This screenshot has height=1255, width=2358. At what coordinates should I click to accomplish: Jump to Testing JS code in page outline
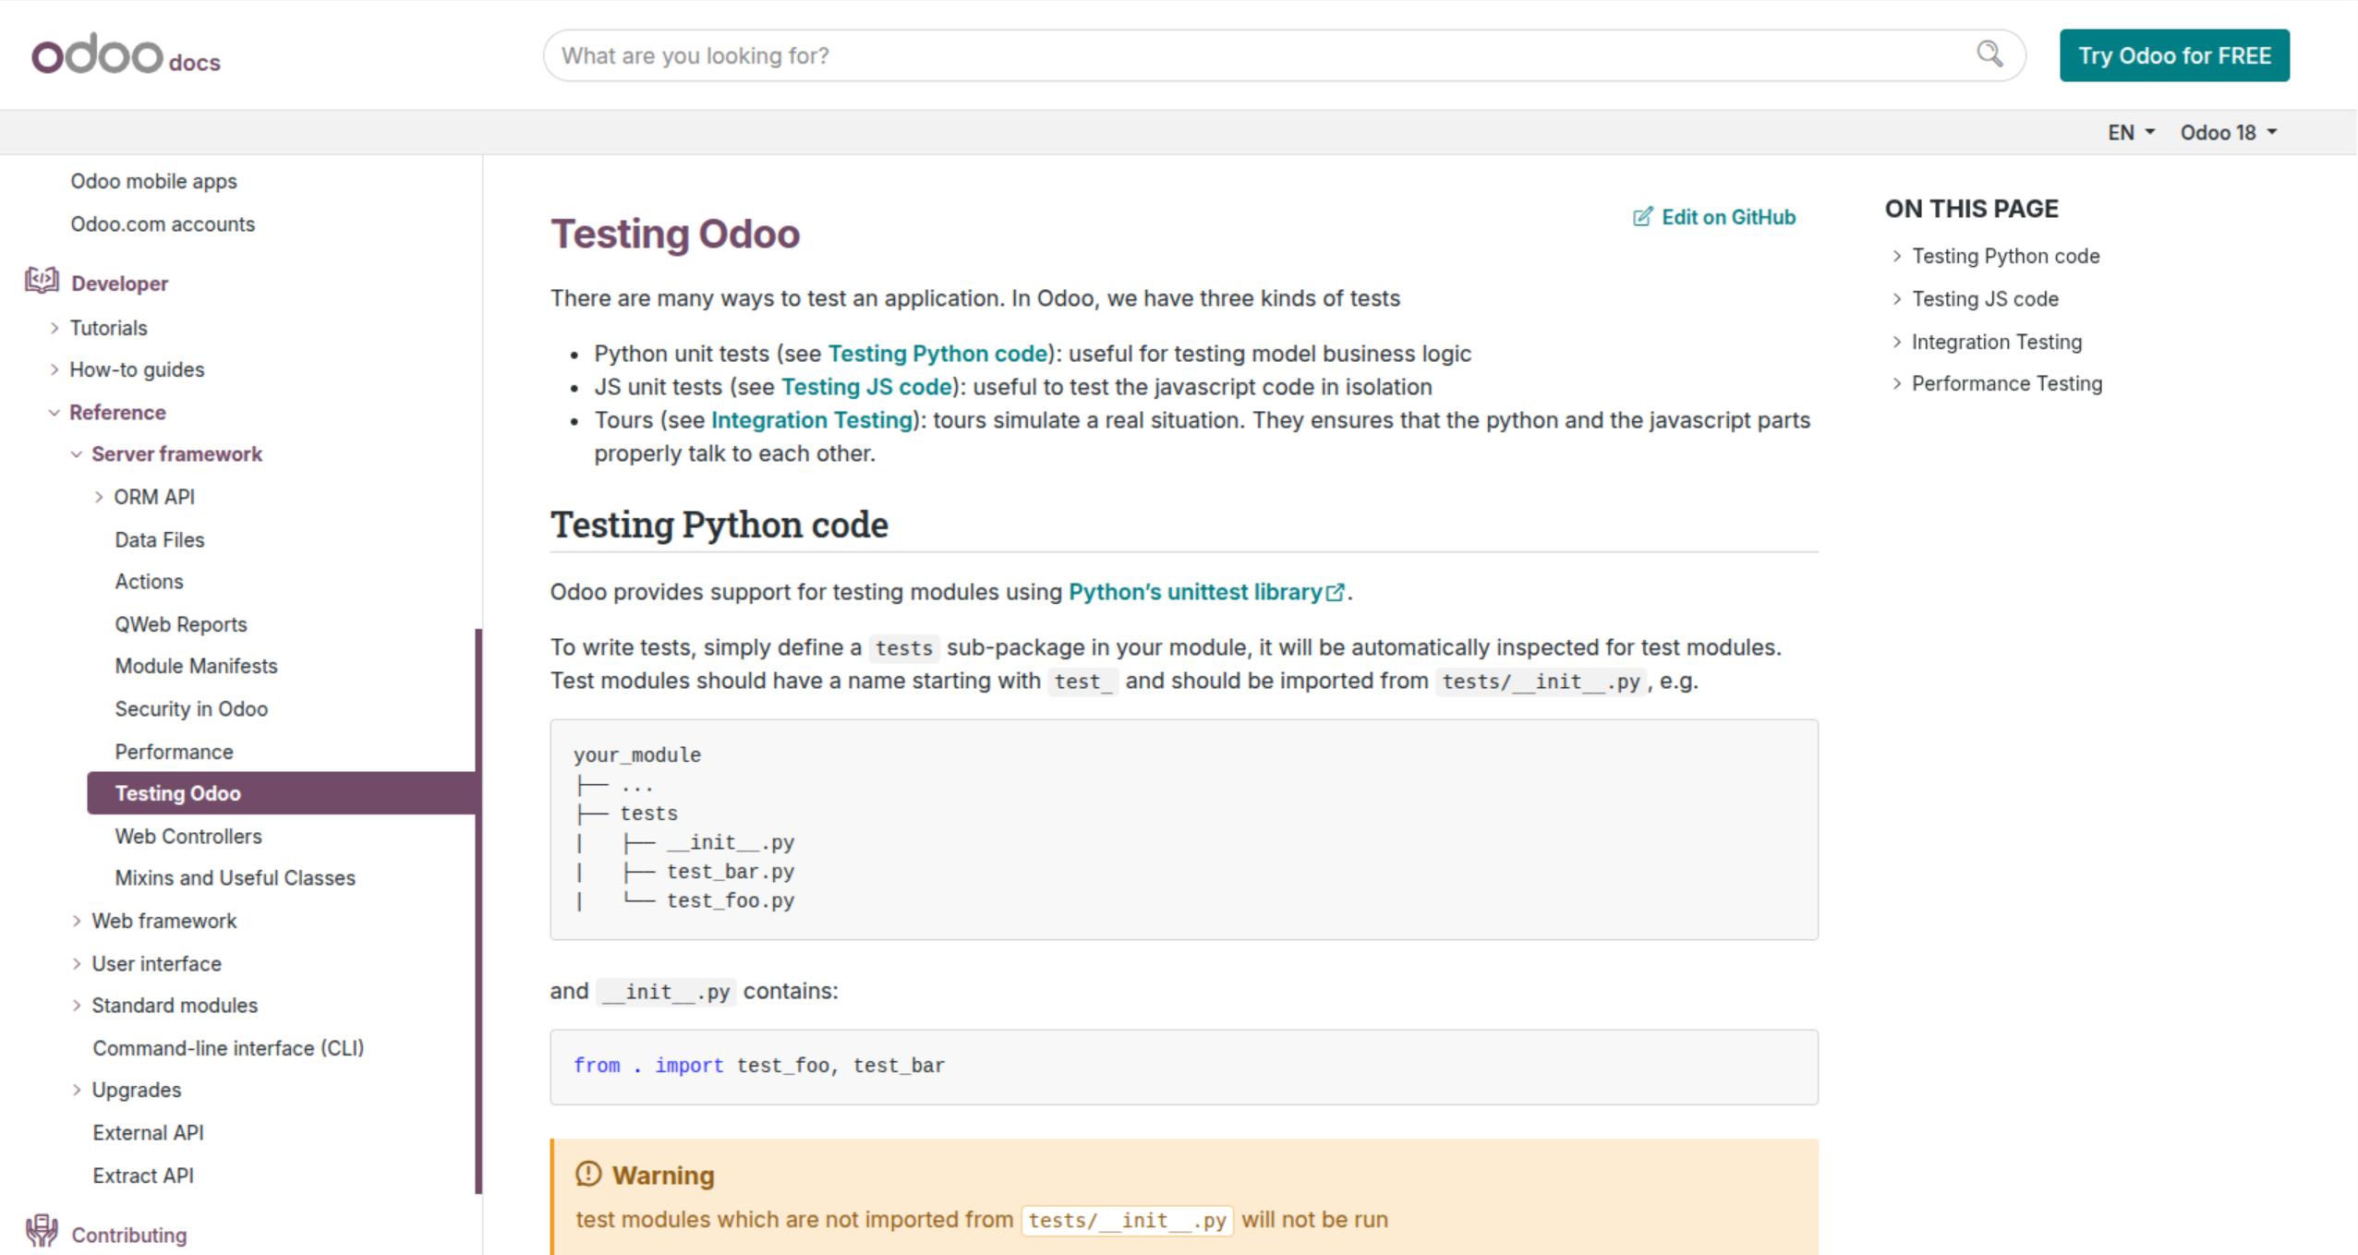pos(1985,299)
